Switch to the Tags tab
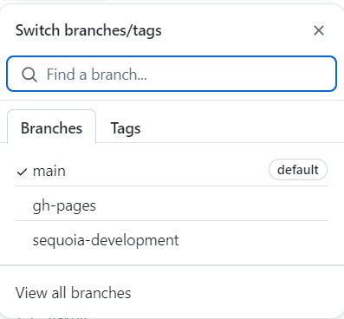Screen dimensions: 344x319 click(x=126, y=128)
